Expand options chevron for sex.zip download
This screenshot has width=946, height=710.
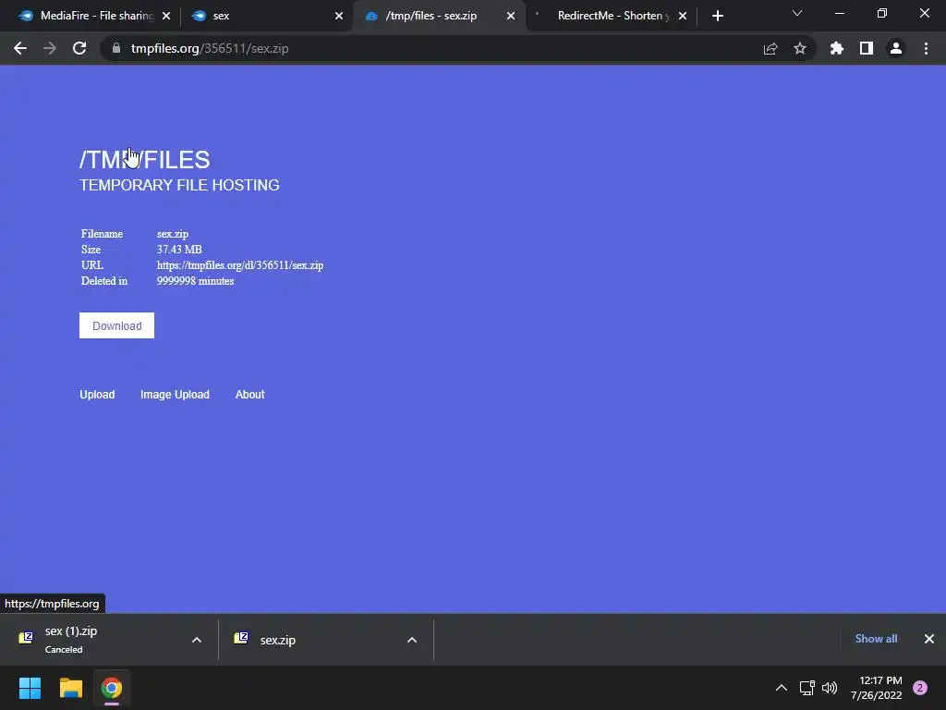(x=412, y=640)
